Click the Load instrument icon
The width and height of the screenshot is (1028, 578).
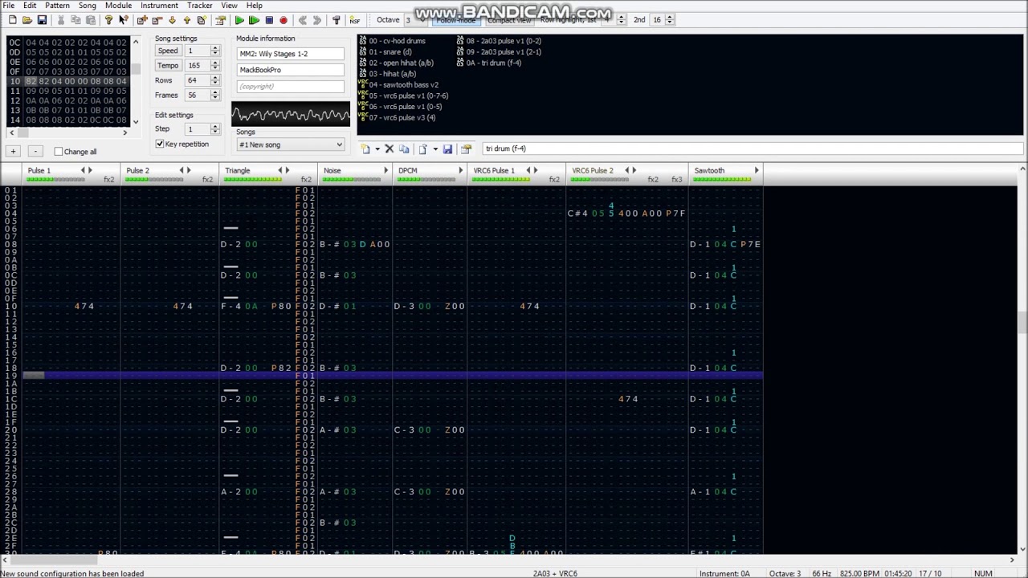[423, 149]
